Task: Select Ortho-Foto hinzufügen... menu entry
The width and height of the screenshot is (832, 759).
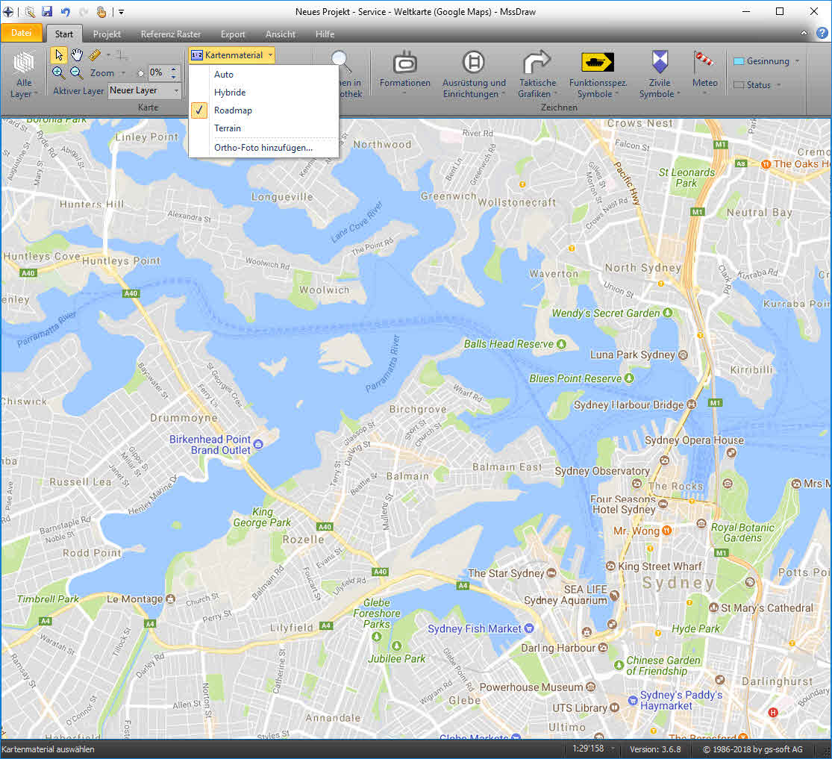Action: coord(263,148)
